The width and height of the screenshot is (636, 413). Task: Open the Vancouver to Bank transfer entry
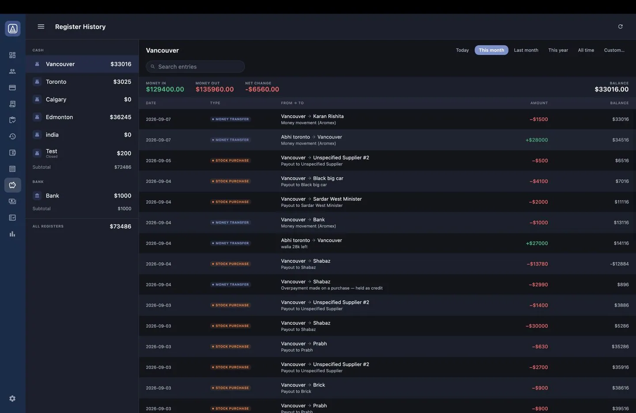click(x=387, y=223)
